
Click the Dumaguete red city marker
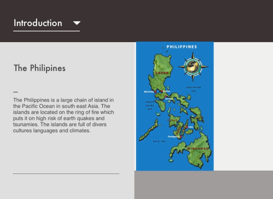pyautogui.click(x=182, y=137)
